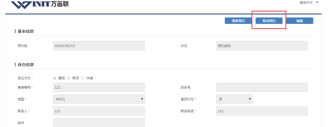Click the 封条号 input field
Viewport: 334px width, 127px height.
[262, 87]
